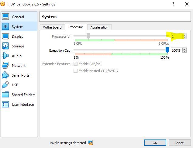Open the User Interface settings icon
The image size is (193, 148).
[5, 105]
